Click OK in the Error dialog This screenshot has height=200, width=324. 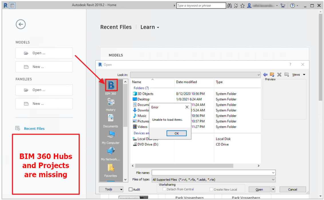176,134
